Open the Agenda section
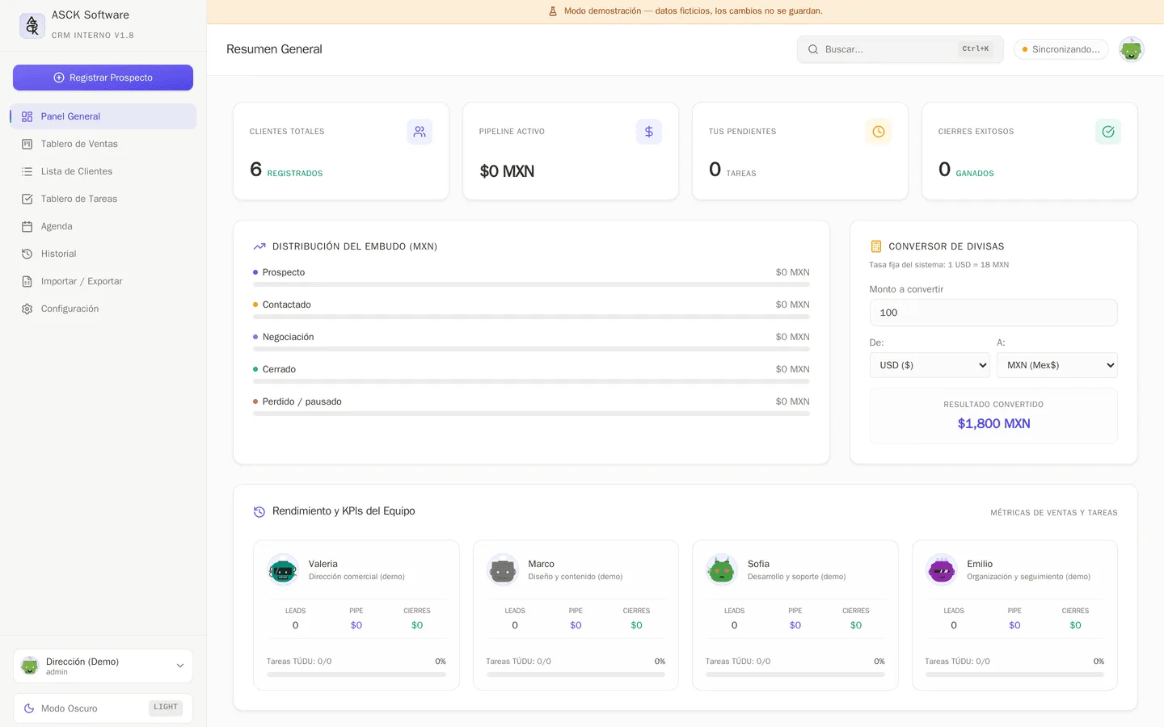The height and width of the screenshot is (727, 1164). click(x=103, y=226)
